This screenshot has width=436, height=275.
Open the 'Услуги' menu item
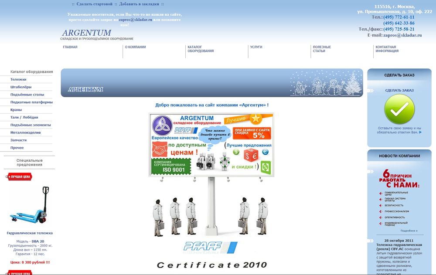click(256, 47)
